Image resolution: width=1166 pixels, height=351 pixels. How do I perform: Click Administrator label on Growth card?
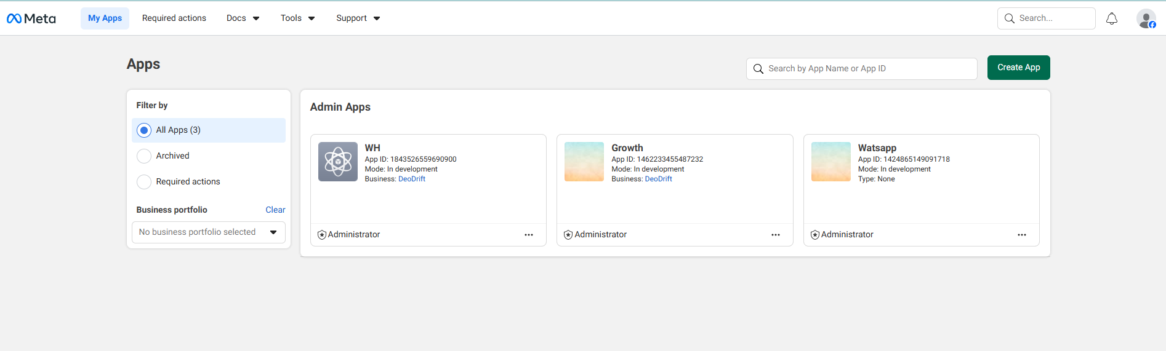[601, 235]
